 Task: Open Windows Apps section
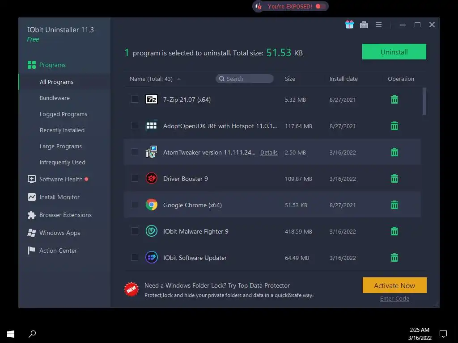pos(59,233)
